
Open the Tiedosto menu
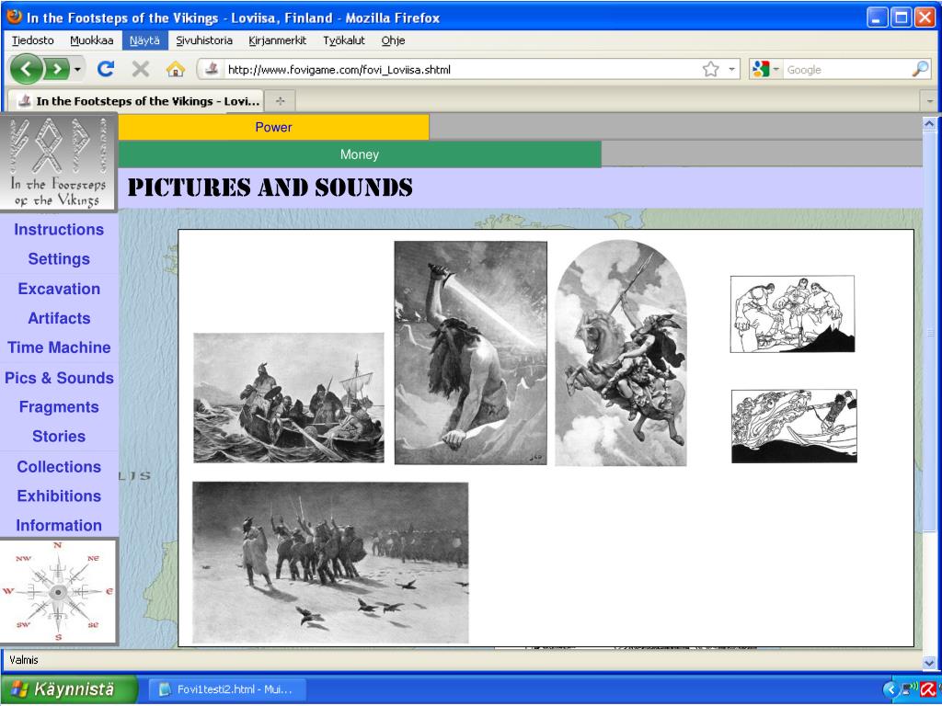[x=33, y=40]
